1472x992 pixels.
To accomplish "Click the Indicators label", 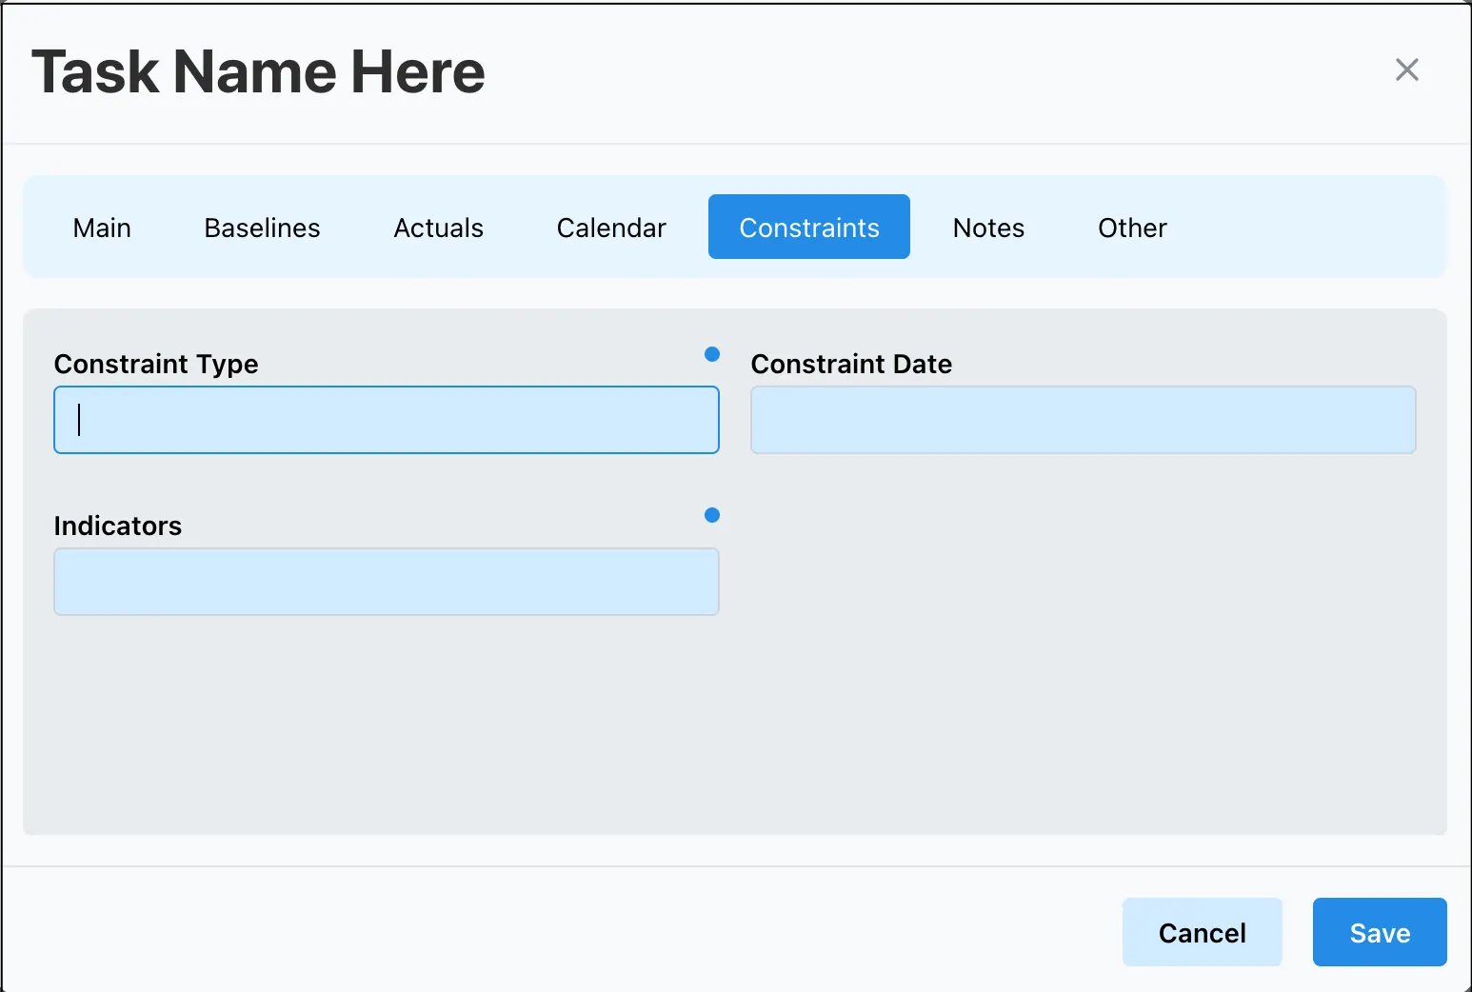I will (x=118, y=526).
